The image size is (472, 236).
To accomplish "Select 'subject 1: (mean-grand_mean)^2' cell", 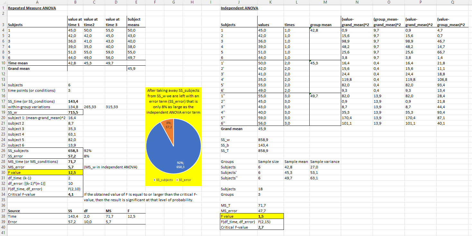I will 37,118.
